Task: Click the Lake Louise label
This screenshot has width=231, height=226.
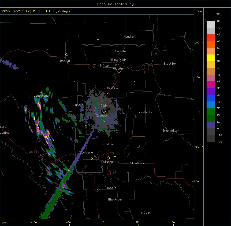Action: [x=5, y=130]
